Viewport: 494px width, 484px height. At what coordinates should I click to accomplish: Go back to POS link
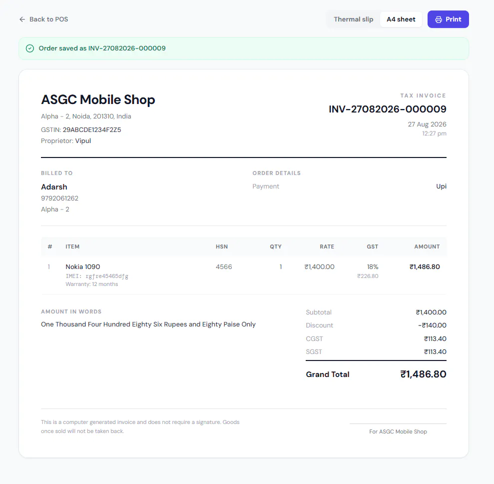pos(43,19)
